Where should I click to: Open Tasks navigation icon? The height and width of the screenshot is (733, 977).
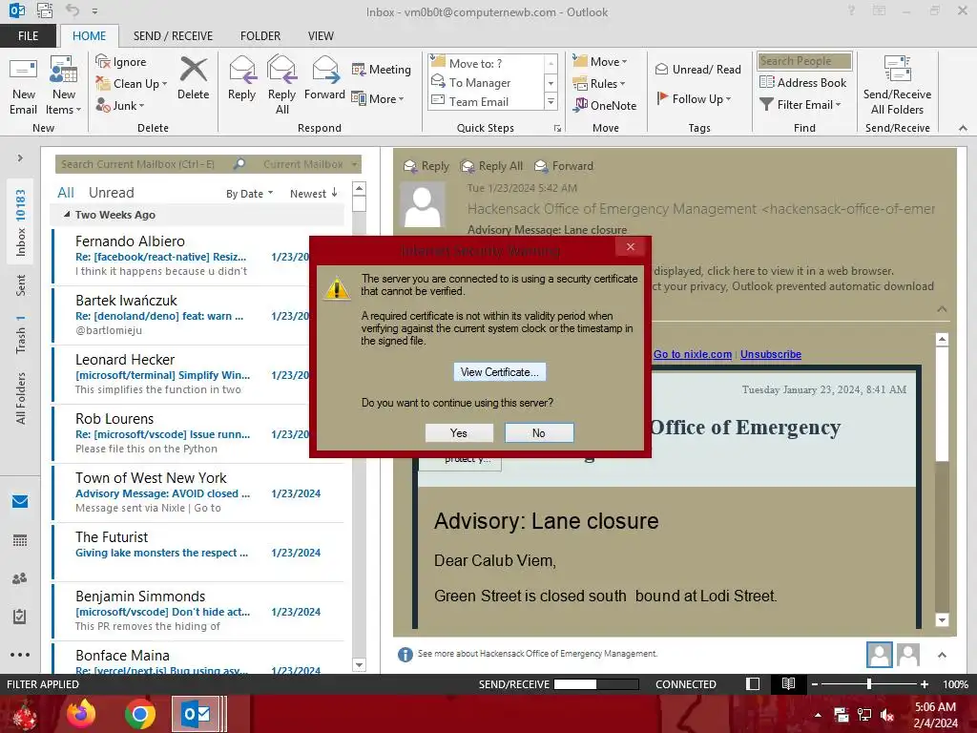(x=20, y=617)
